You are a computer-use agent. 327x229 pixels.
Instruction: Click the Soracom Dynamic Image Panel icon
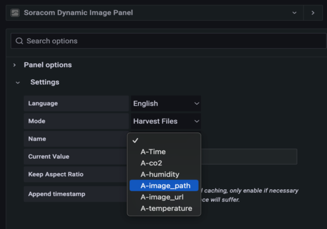(x=15, y=12)
